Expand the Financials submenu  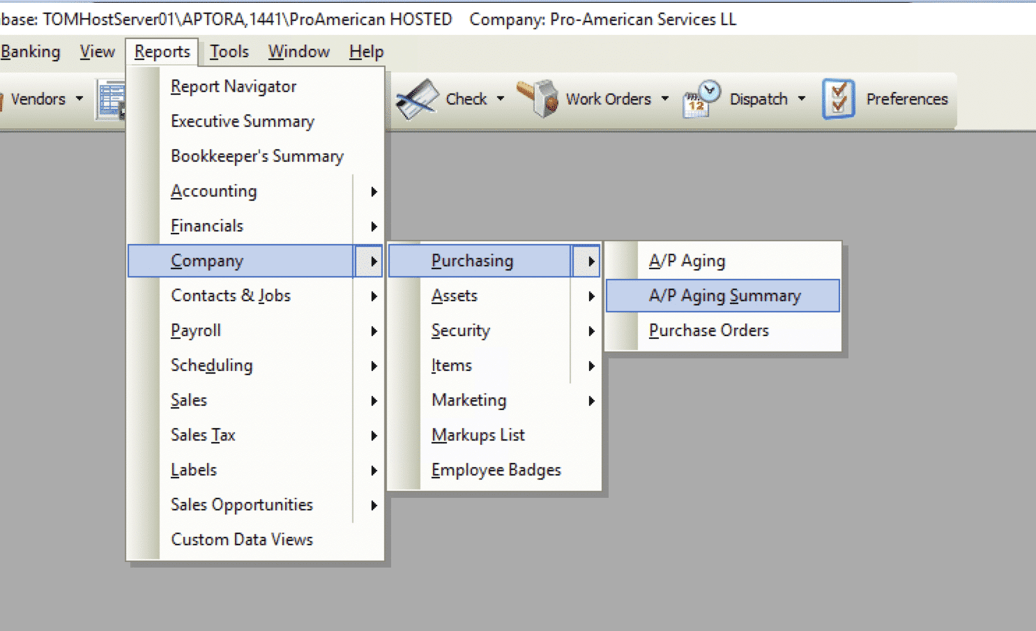(x=374, y=226)
